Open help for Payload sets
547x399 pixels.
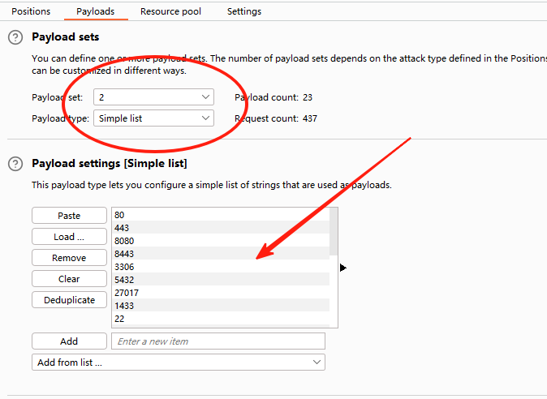(x=15, y=37)
